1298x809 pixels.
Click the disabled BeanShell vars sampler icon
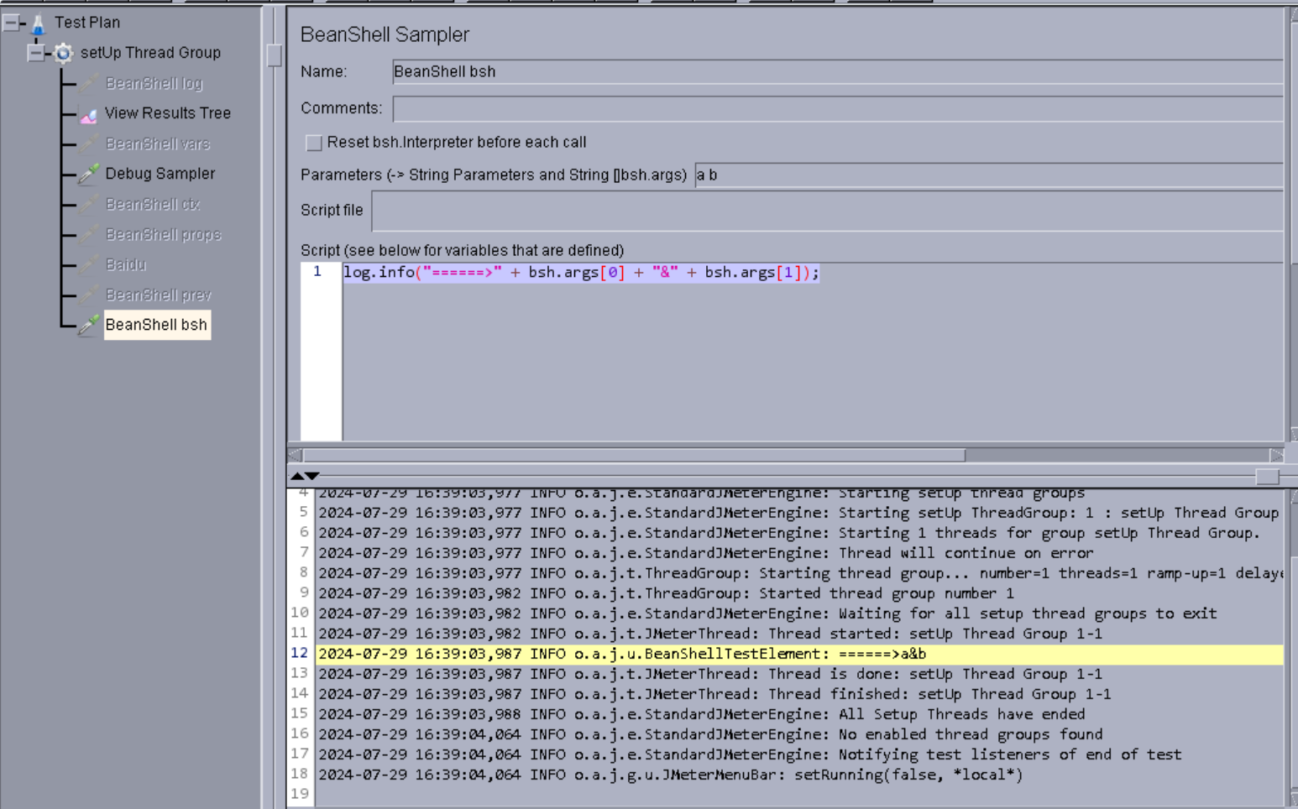[88, 144]
